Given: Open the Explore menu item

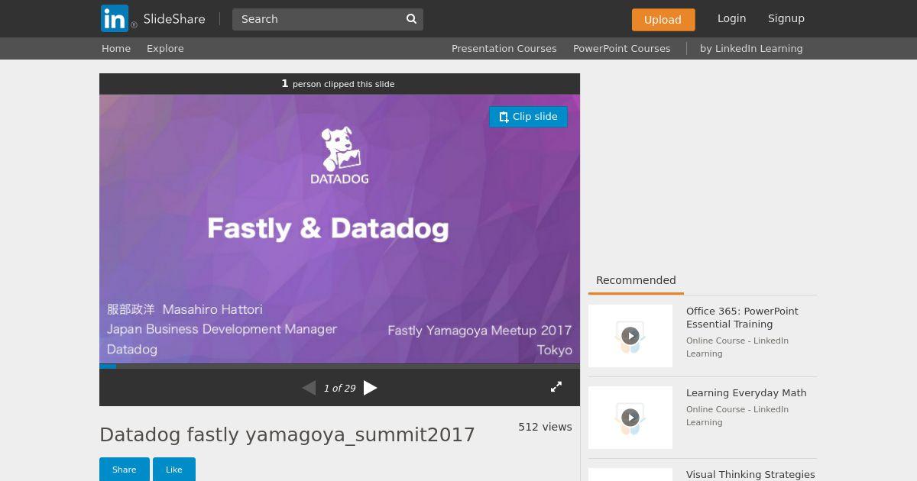Looking at the screenshot, I should click(x=165, y=48).
